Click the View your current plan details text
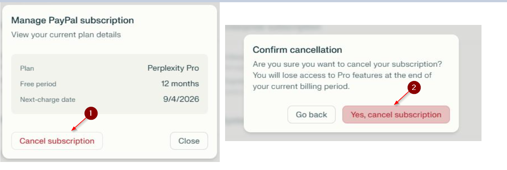 click(x=66, y=35)
